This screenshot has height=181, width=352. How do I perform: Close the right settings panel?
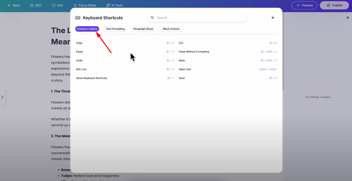[x=347, y=18]
